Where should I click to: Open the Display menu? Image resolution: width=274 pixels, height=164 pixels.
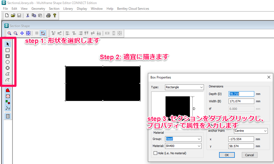(82, 8)
